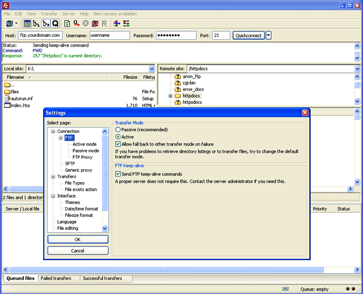Select the Active transfer mode radio button
Image resolution: width=363 pixels, height=294 pixels.
118,137
